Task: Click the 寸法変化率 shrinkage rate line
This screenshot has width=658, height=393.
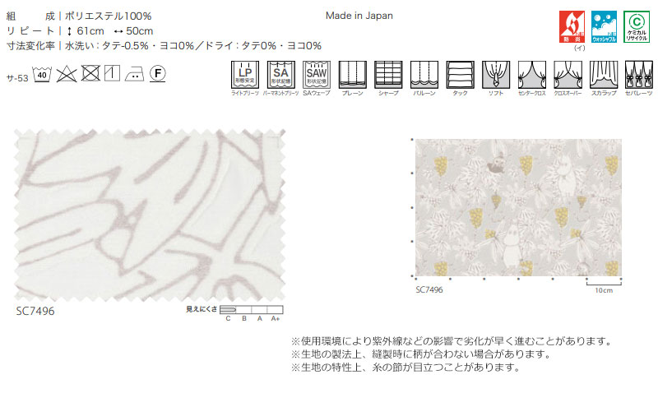Action: [x=164, y=46]
